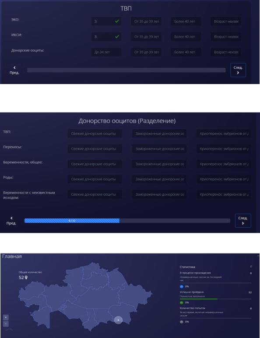The width and height of the screenshot is (260, 338).
Task: Click Переносы 'Свежие донорские ооциты' field
Action: [x=95, y=149]
